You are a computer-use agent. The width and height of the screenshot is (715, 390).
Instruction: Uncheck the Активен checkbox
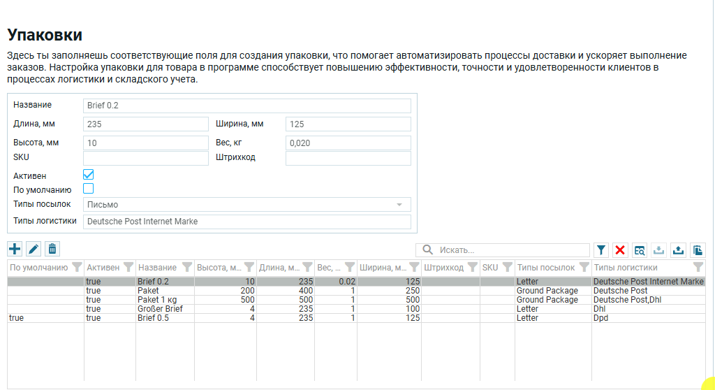(89, 175)
